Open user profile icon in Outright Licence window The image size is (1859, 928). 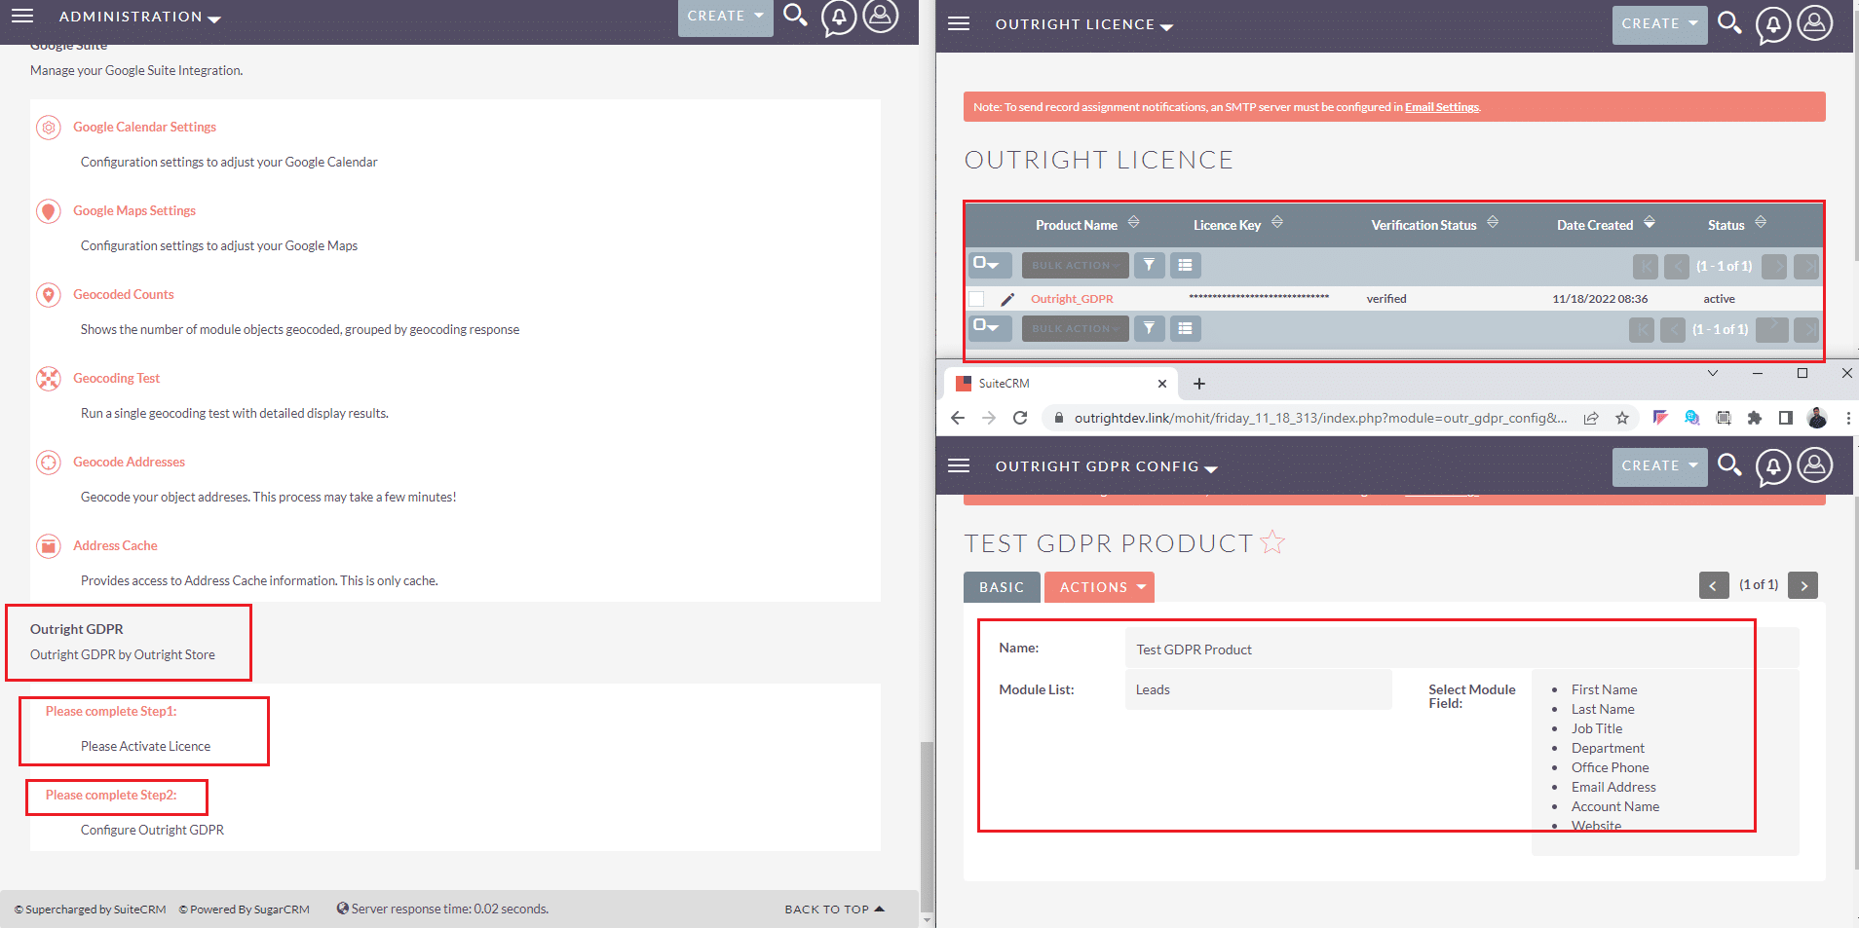(x=1815, y=22)
